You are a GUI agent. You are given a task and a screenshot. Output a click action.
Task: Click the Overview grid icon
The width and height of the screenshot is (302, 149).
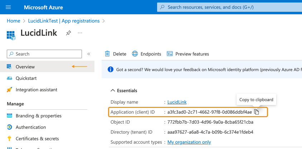[9, 67]
